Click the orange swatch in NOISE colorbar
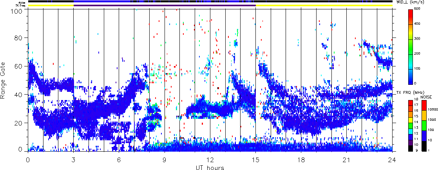The image size is (438, 170). click(x=424, y=115)
